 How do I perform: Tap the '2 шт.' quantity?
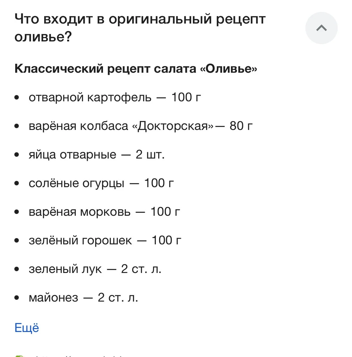[150, 155]
